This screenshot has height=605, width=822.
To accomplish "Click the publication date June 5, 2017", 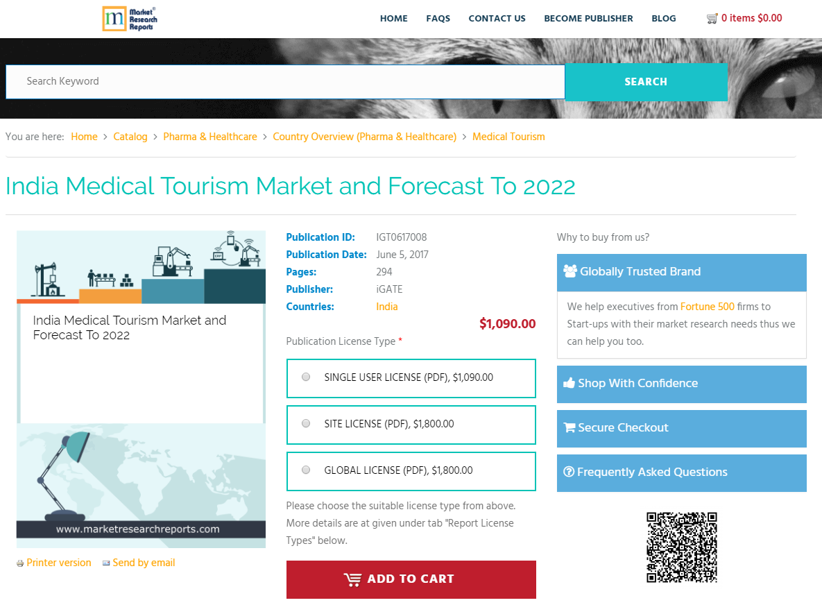I will click(x=402, y=255).
